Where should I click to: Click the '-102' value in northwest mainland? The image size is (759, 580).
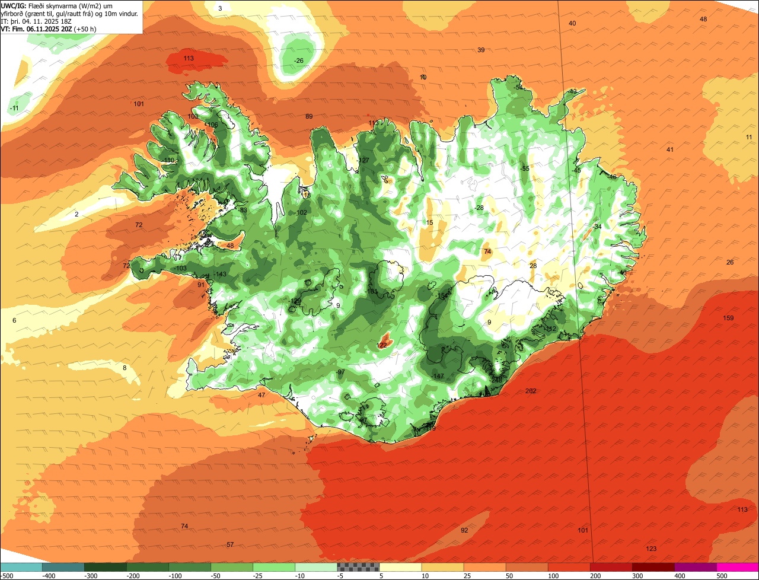(301, 213)
